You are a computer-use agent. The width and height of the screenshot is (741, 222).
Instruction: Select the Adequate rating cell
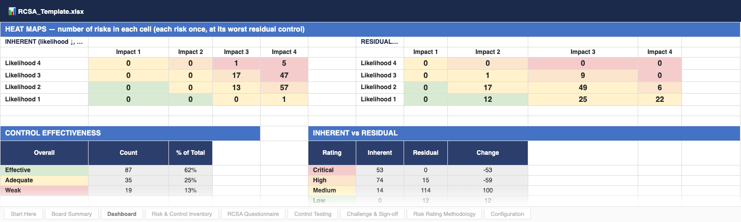coord(44,180)
